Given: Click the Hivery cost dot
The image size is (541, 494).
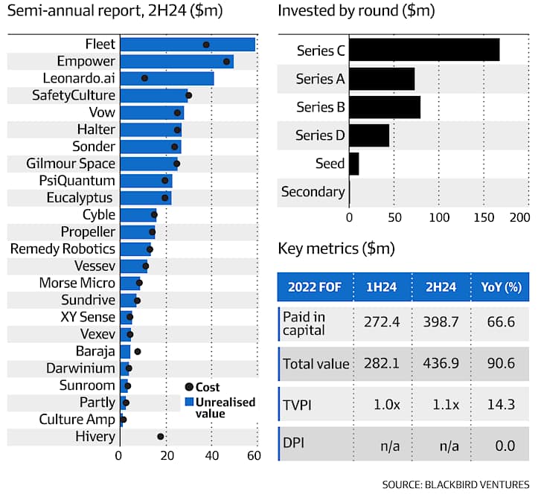Looking at the screenshot, I should pyautogui.click(x=161, y=437).
